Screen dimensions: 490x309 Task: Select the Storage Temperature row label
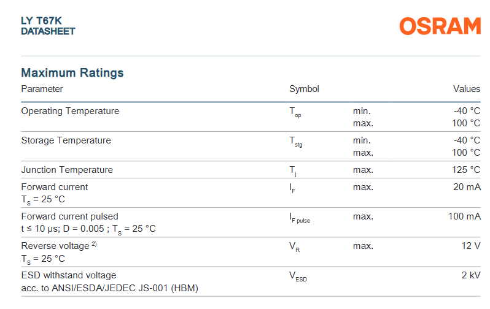click(66, 140)
